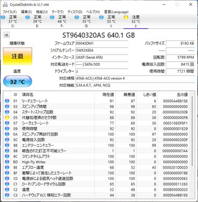Click the serial number field 5WX2KEEA
The width and height of the screenshot is (198, 202).
click(x=102, y=50)
